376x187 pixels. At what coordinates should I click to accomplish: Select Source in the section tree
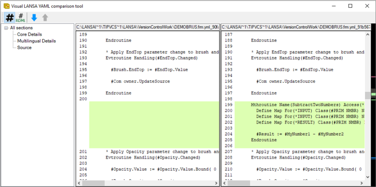[24, 47]
